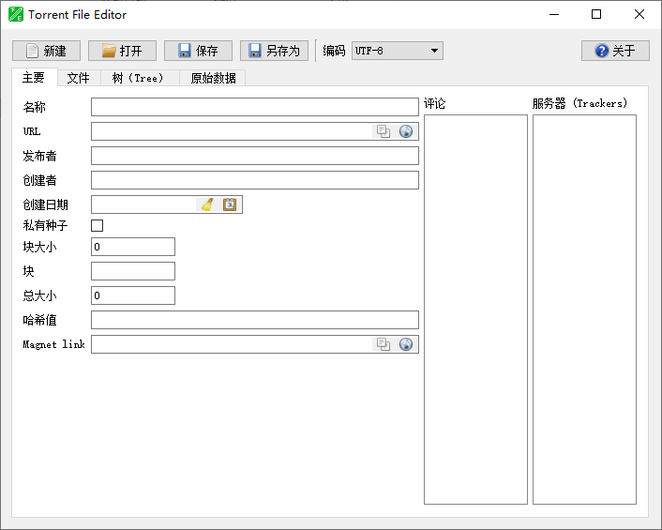The height and width of the screenshot is (530, 662).
Task: Click inside the 评论 text area
Action: click(x=475, y=310)
